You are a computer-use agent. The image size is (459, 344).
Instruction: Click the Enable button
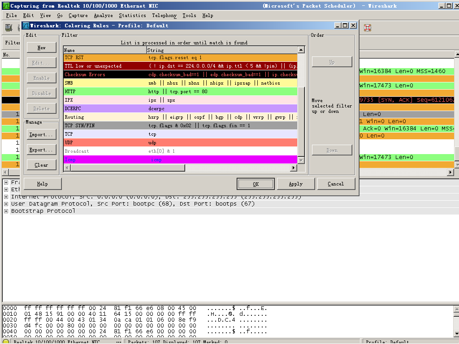[x=42, y=78]
